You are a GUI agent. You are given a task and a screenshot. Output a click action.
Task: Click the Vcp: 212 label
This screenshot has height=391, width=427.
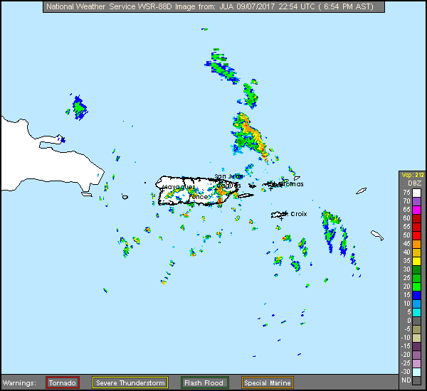[413, 175]
